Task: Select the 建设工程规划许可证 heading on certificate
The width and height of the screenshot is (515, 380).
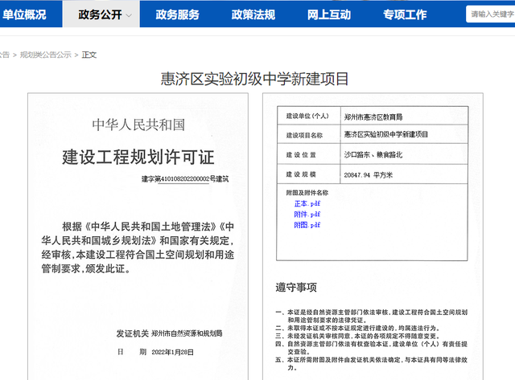Action: point(138,157)
